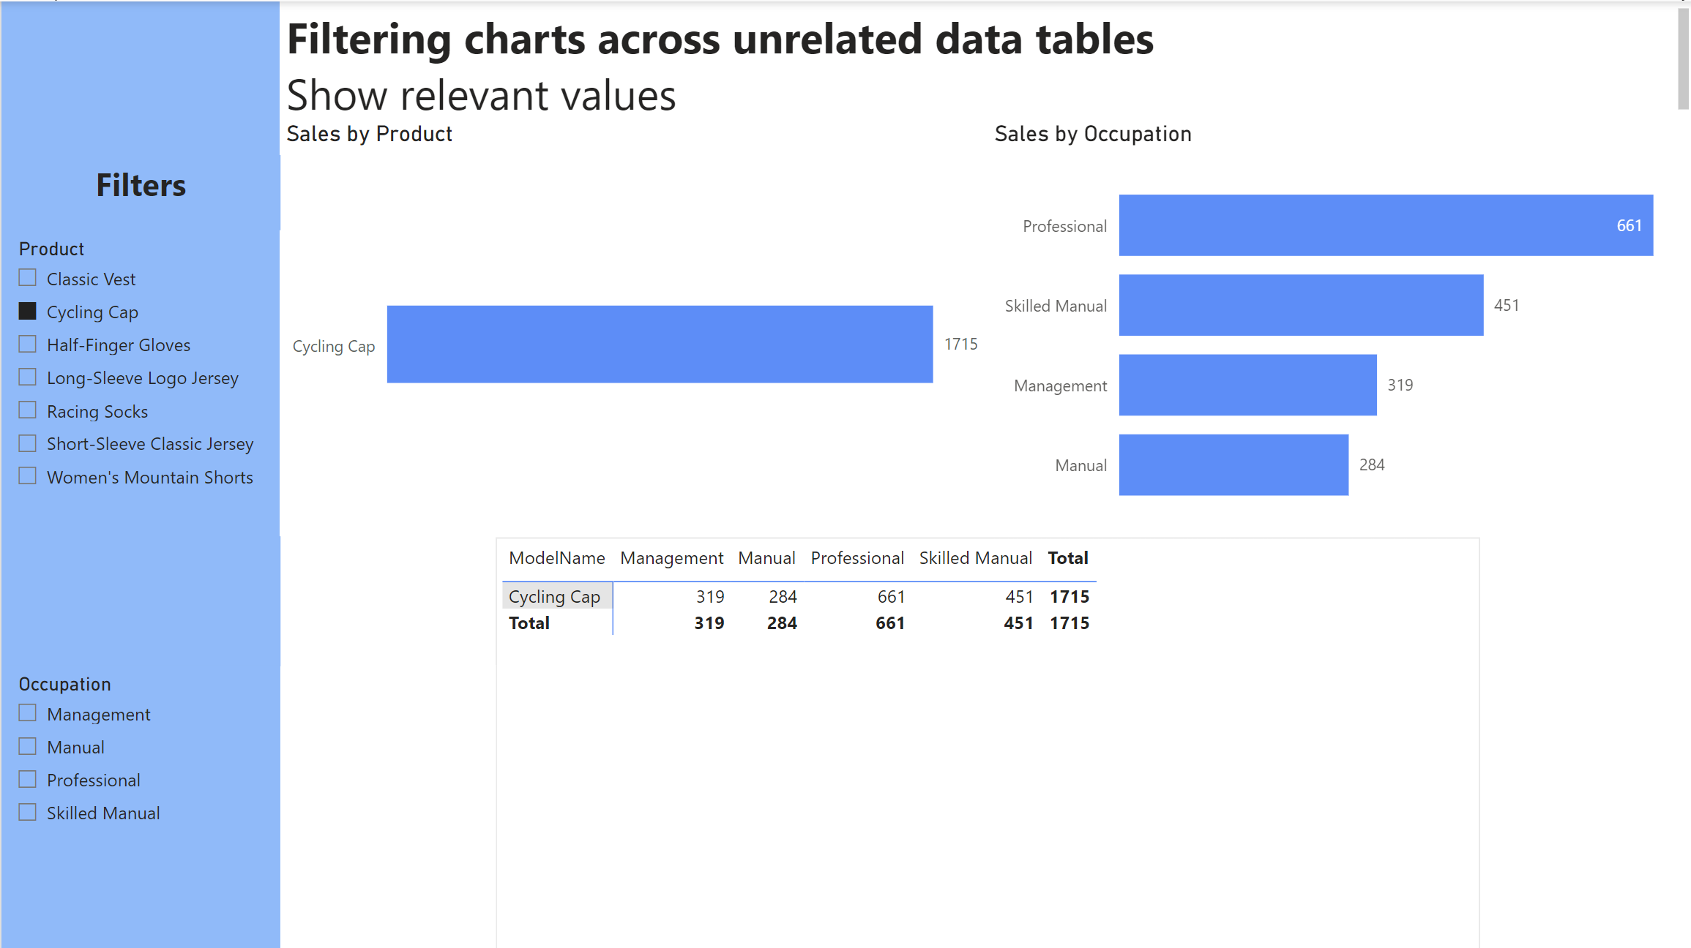Screen dimensions: 1691x948
Task: Toggle the Management occupation checkbox
Action: click(x=28, y=713)
